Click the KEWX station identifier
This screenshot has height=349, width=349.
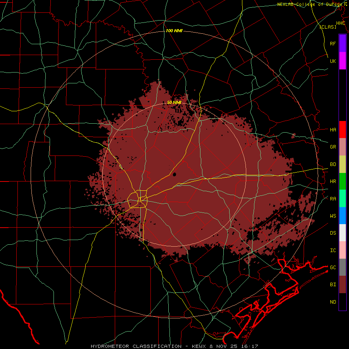tap(199, 346)
